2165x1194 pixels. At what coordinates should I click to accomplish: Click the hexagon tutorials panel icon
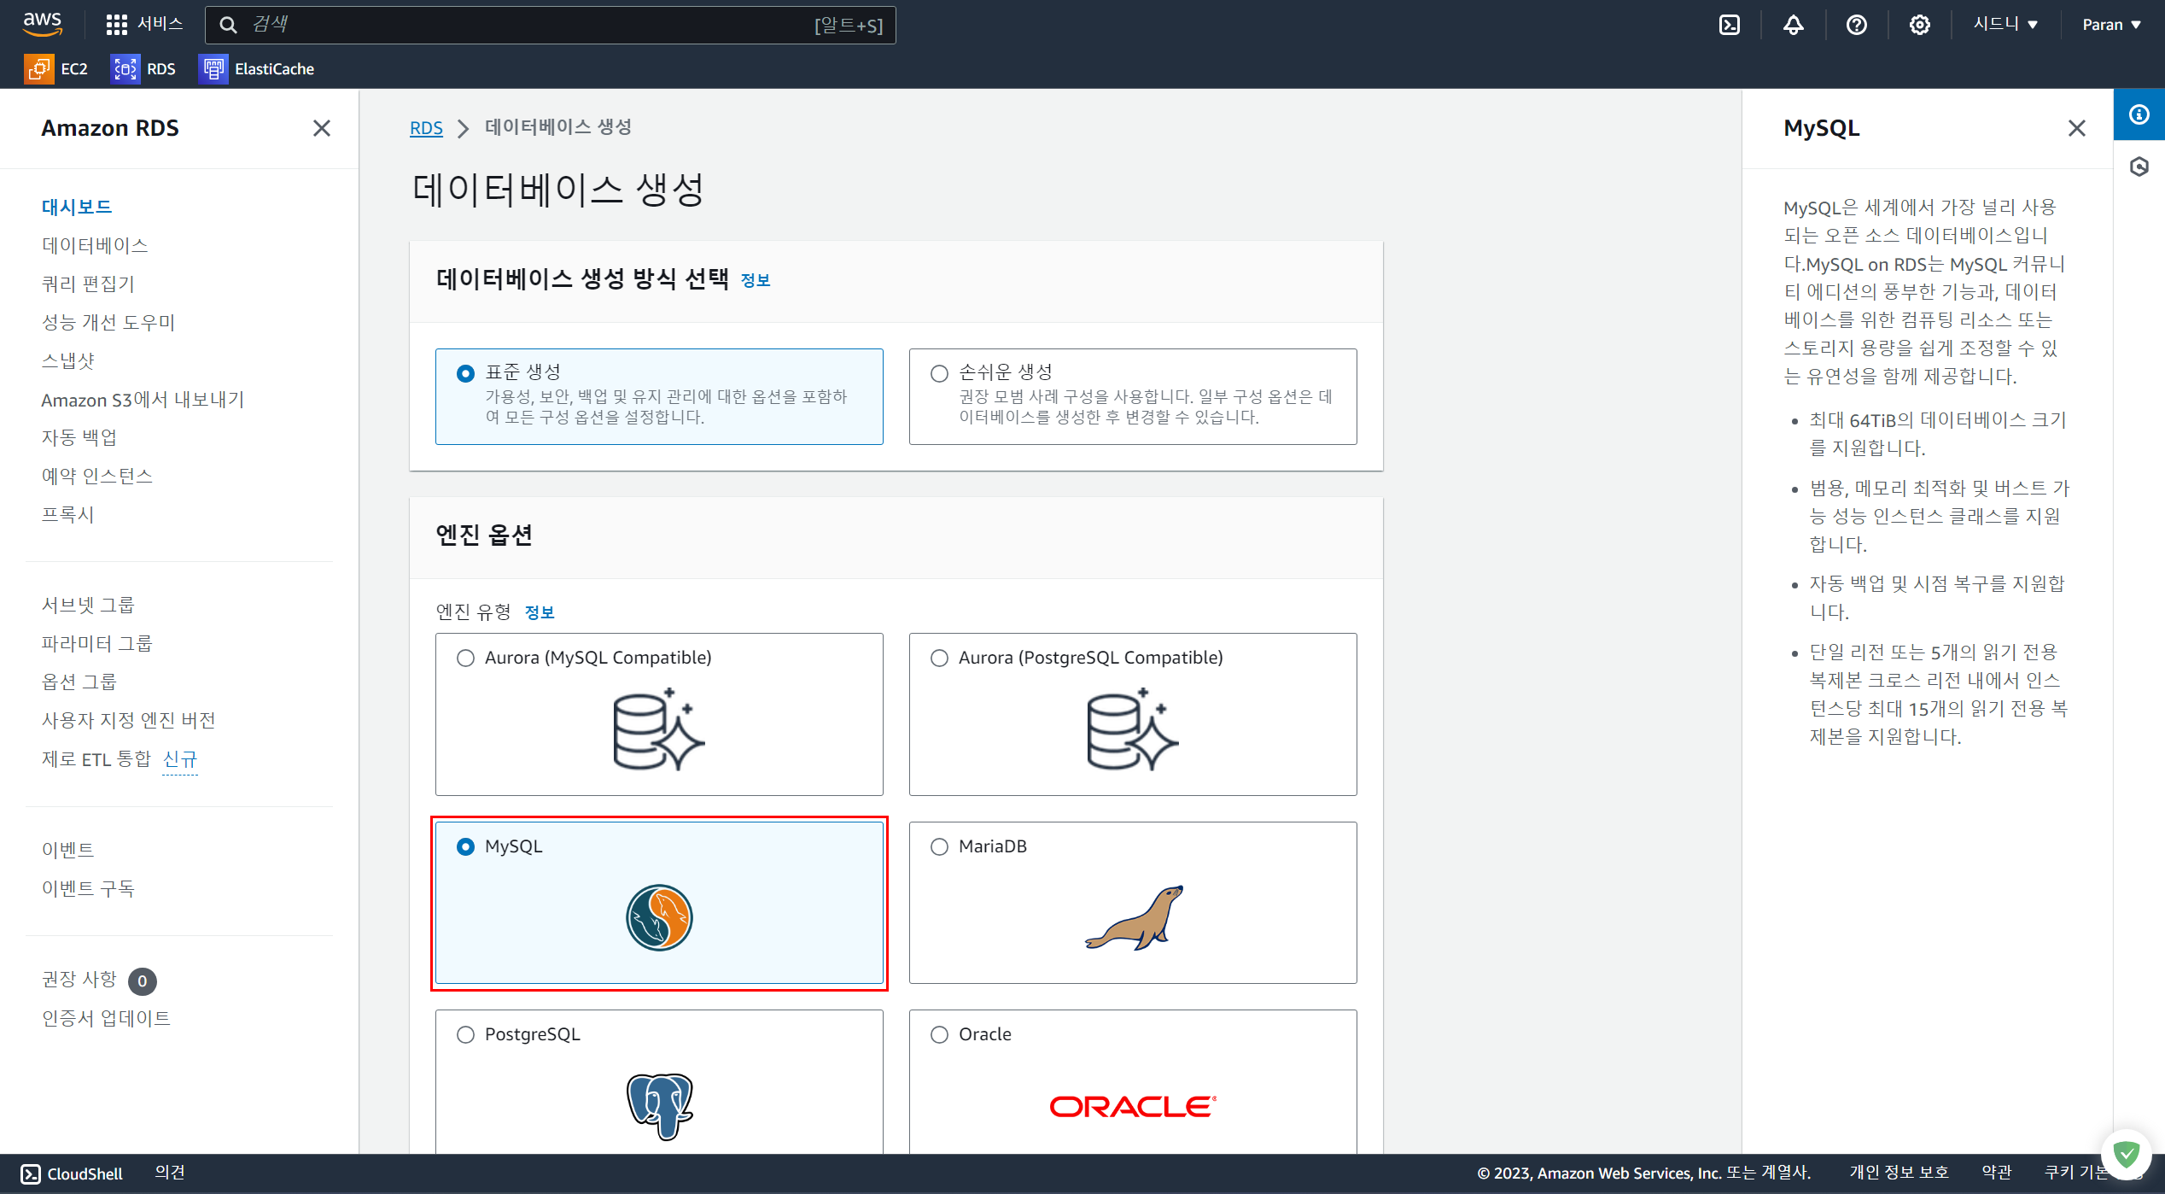(x=2139, y=167)
